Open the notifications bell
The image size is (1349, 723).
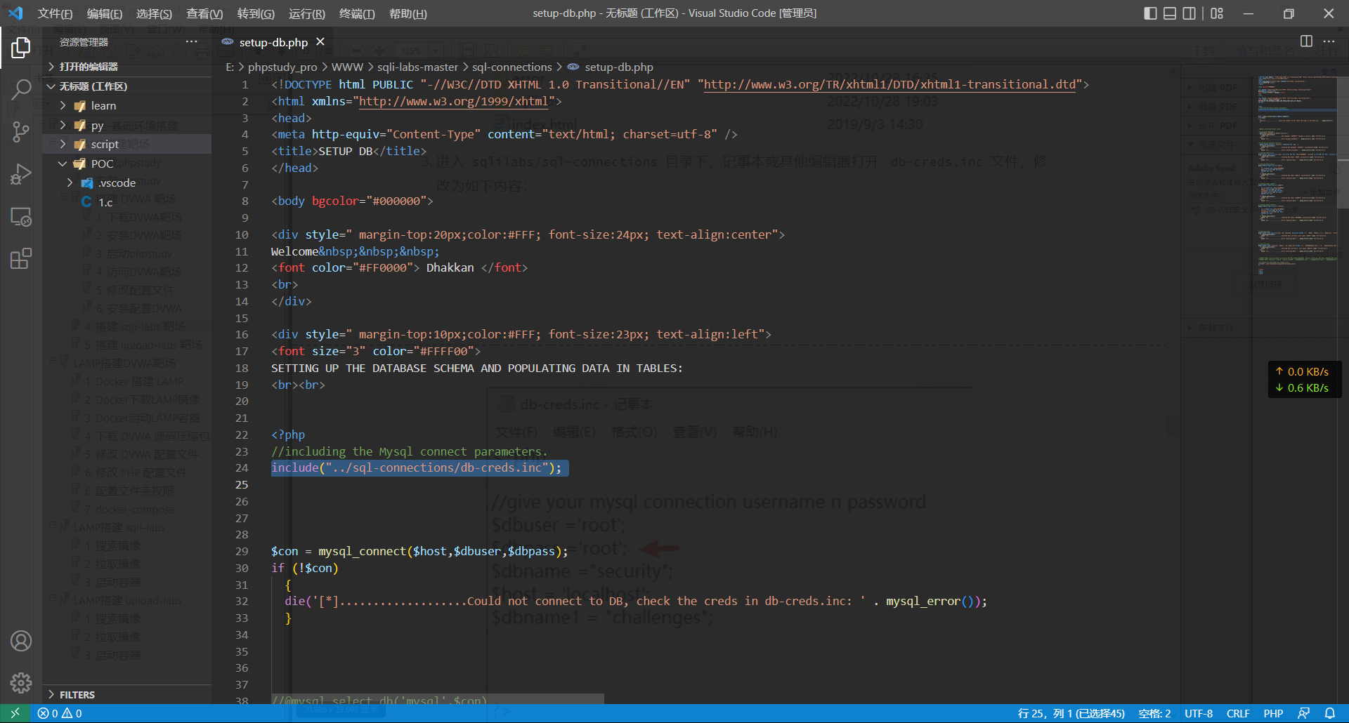1330,713
